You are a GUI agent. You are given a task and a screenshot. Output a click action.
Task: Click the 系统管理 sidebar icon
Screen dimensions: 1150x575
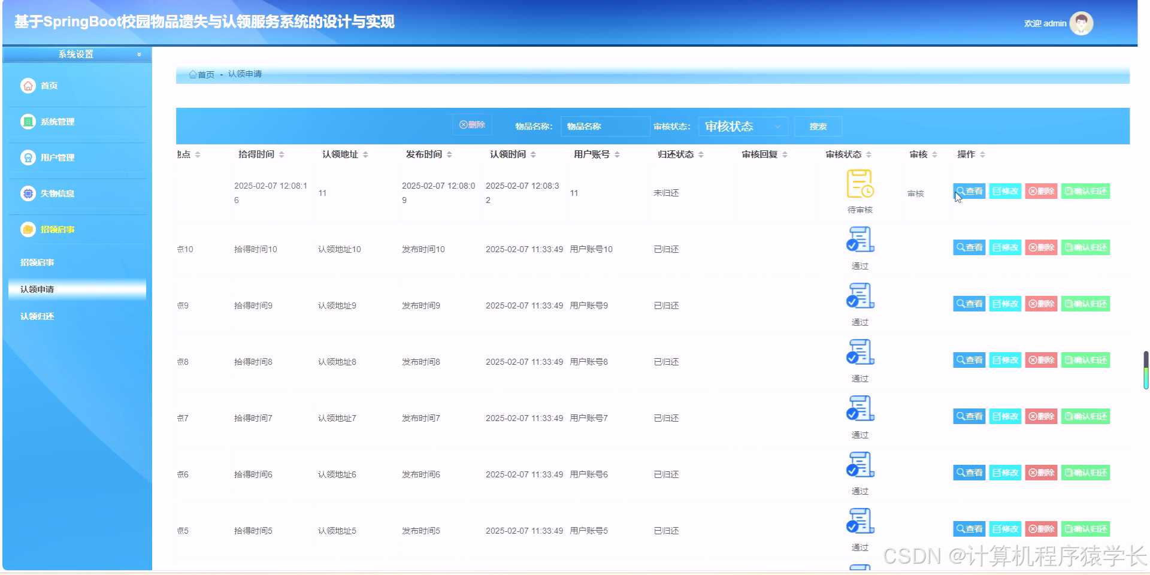28,122
